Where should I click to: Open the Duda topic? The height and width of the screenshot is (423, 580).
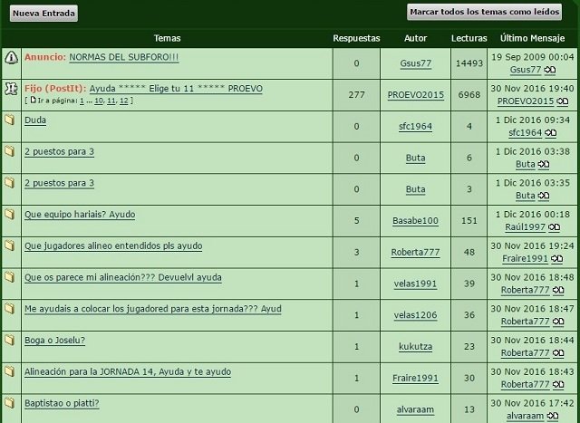[35, 120]
